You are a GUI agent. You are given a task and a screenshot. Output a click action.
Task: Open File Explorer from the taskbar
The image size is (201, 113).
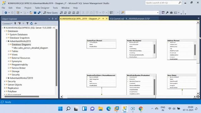click(x=100, y=109)
